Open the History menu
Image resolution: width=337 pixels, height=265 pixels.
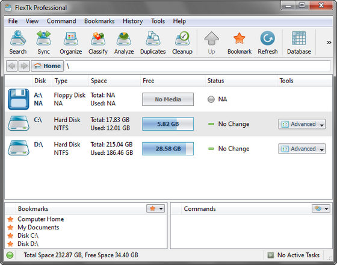(x=132, y=21)
